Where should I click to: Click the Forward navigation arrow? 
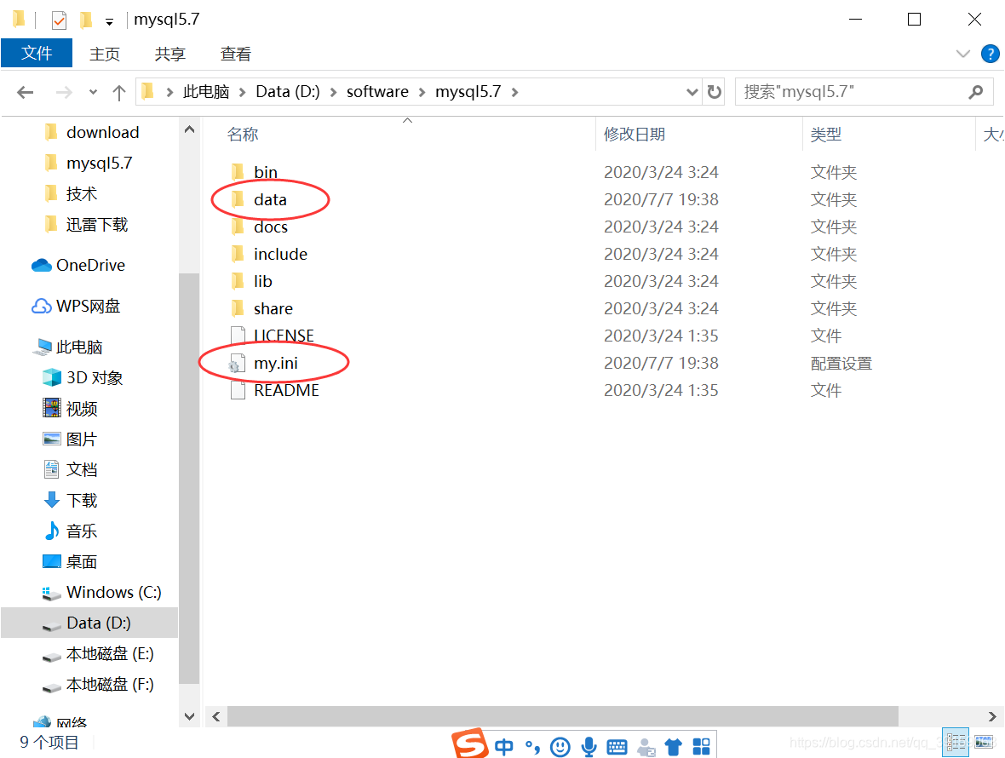coord(64,92)
